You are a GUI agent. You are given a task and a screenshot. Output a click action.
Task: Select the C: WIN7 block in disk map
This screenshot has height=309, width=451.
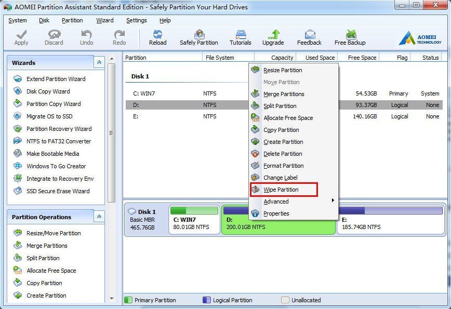[194, 220]
